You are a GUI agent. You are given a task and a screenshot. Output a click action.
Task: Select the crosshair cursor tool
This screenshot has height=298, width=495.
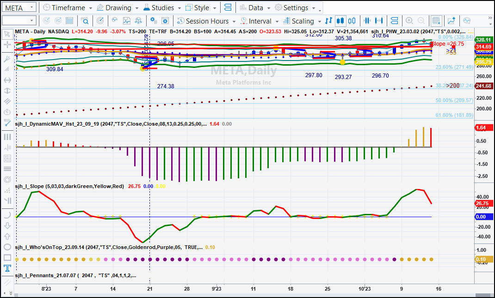[7, 44]
